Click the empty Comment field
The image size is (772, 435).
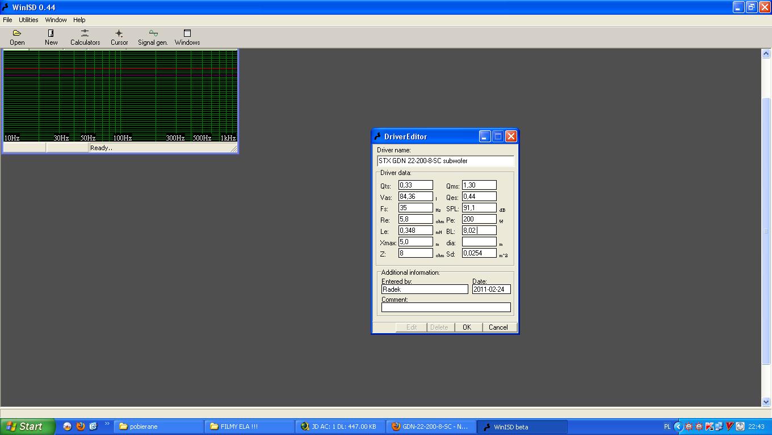(446, 308)
